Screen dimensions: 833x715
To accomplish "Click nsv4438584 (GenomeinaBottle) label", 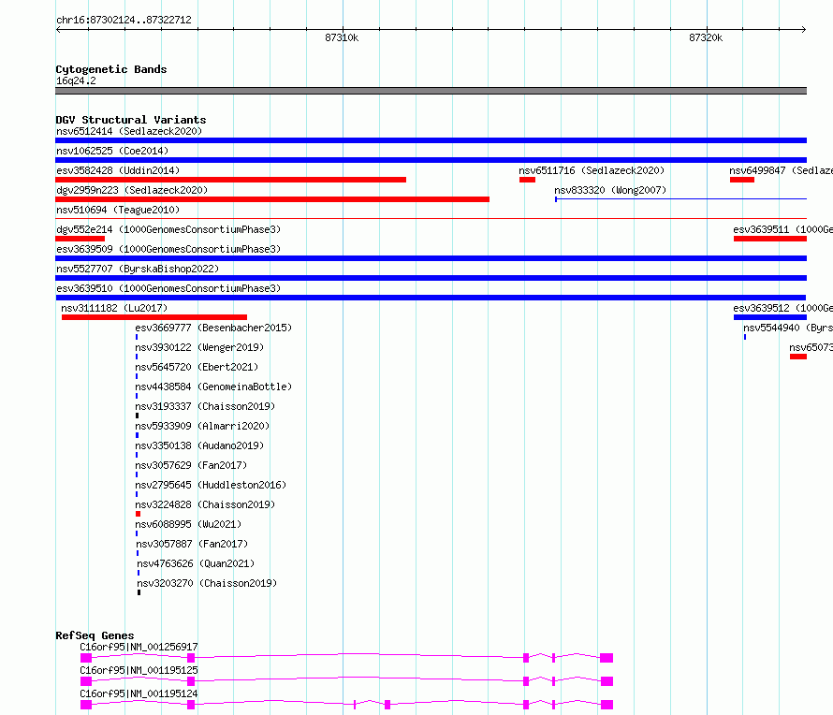I will pyautogui.click(x=213, y=387).
